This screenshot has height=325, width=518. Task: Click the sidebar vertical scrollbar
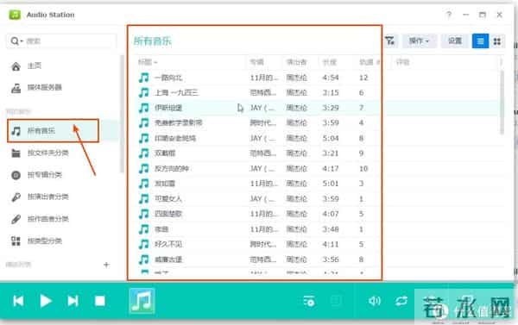[x=122, y=114]
